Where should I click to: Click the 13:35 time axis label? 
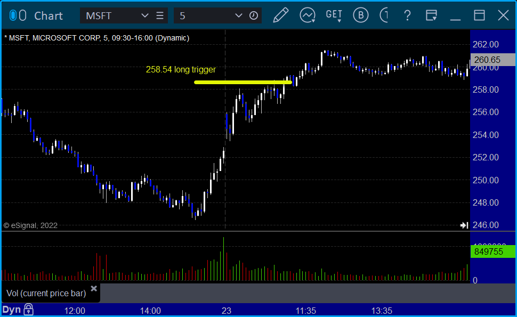(x=382, y=311)
